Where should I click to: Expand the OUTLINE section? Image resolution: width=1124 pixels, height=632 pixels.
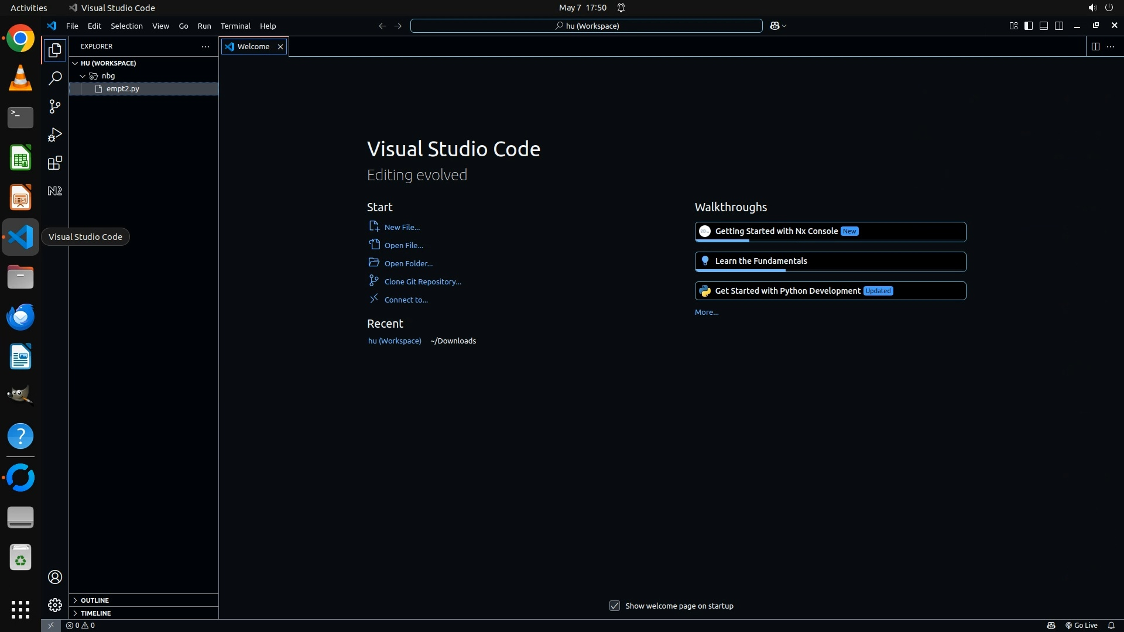(x=94, y=600)
